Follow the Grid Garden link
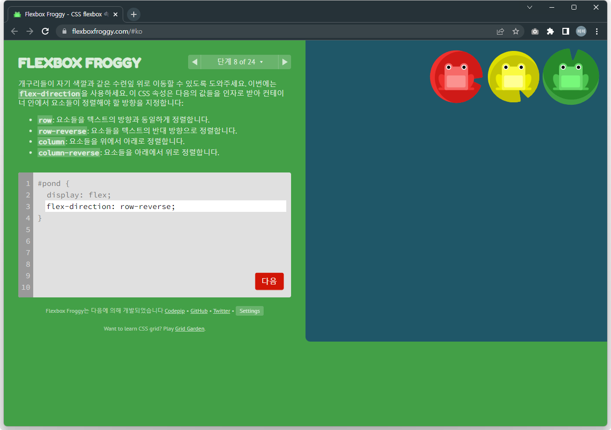 tap(190, 329)
